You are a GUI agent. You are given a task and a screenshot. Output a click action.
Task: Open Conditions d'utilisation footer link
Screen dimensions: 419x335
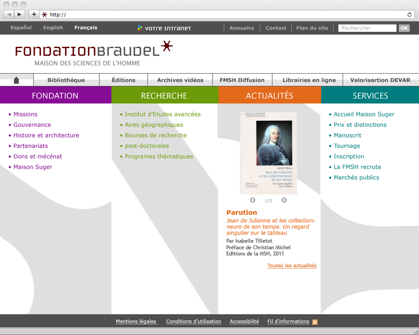[194, 321]
